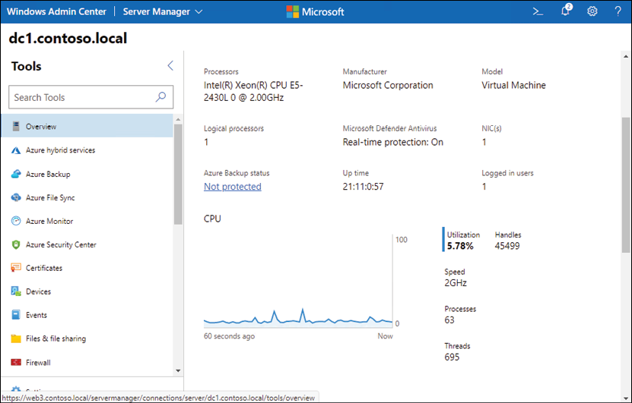Open the settings gear in header
Screen dimensions: 632x403
coord(592,11)
